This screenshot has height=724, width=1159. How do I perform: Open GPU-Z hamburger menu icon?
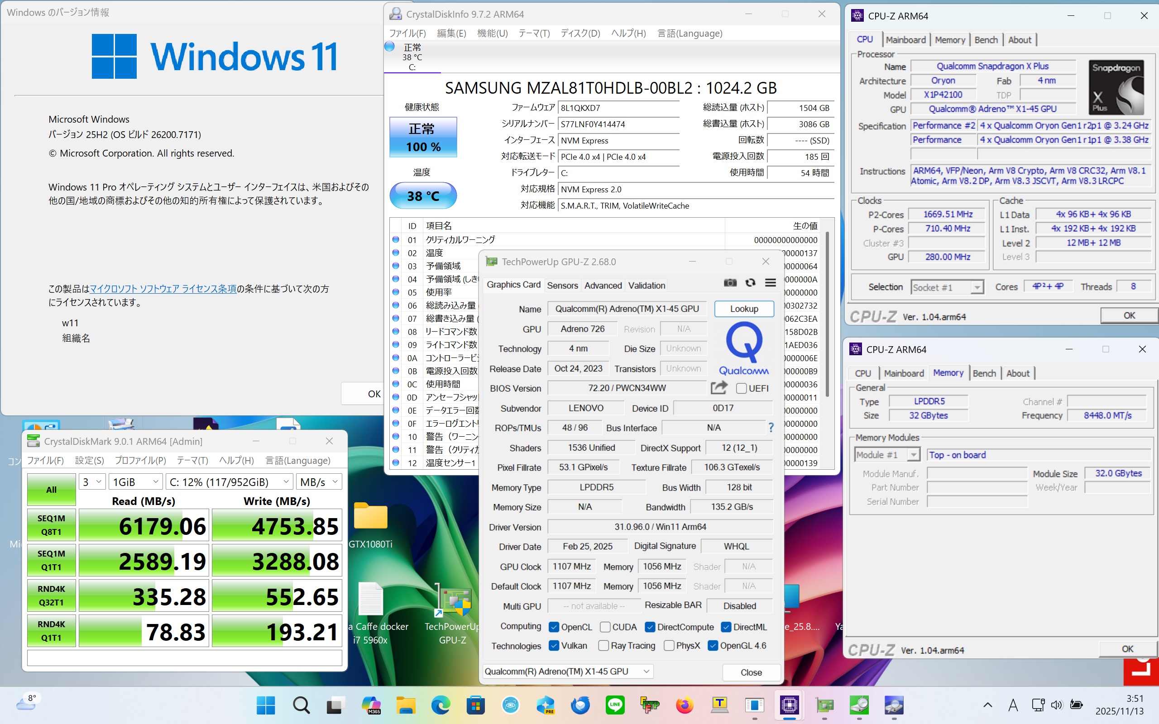pos(770,283)
